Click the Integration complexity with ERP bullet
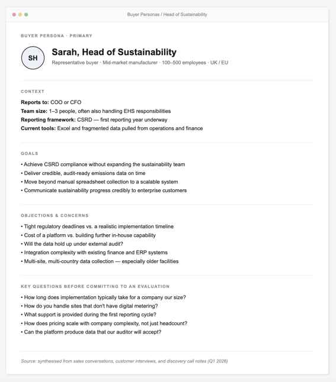336x382 pixels. click(94, 252)
